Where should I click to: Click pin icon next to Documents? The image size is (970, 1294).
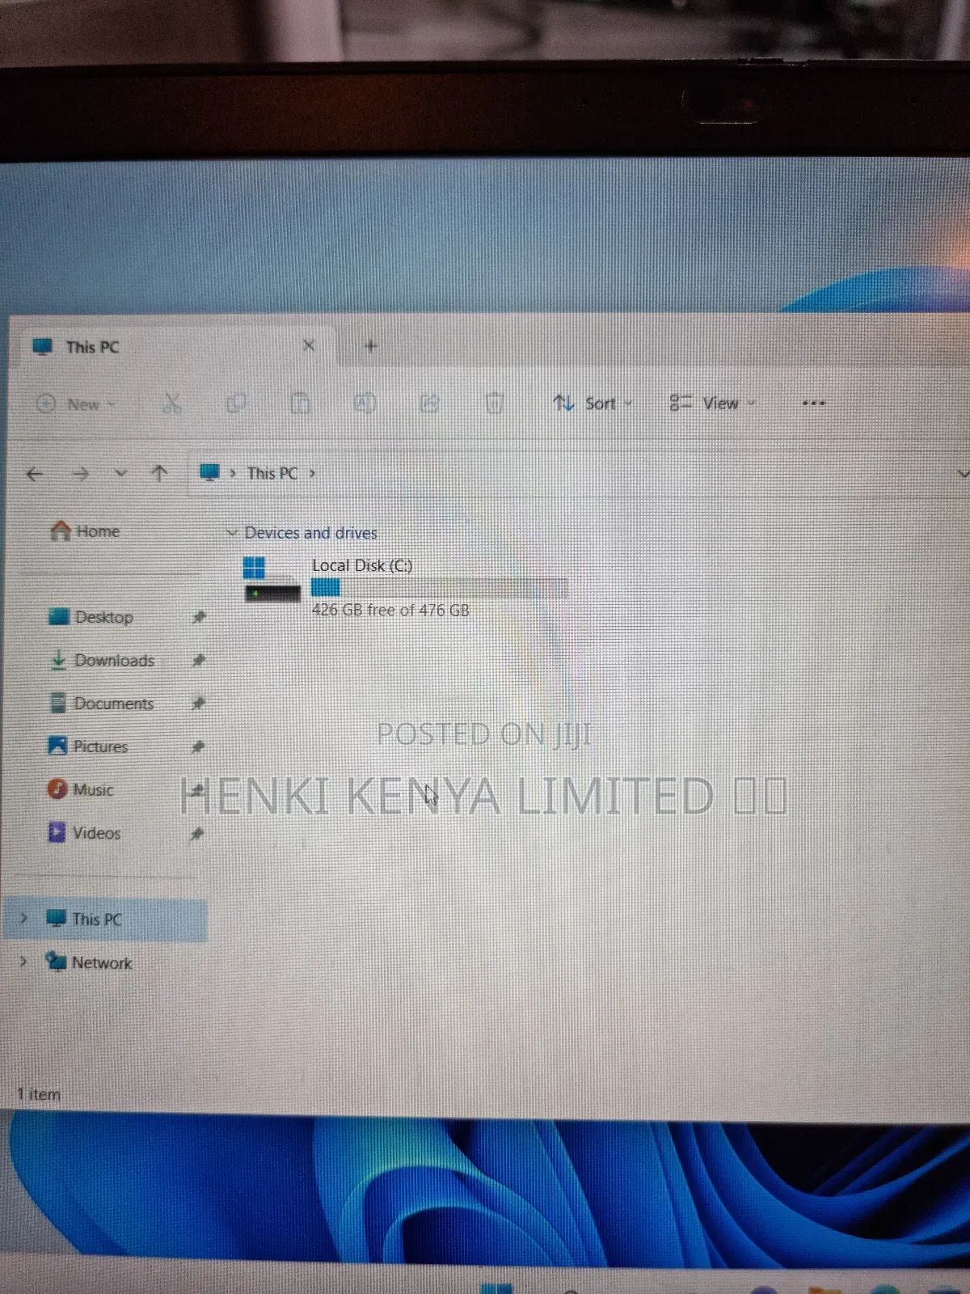[198, 704]
